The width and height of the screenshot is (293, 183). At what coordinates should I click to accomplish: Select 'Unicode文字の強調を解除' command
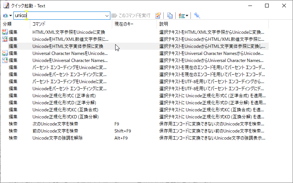point(57,138)
